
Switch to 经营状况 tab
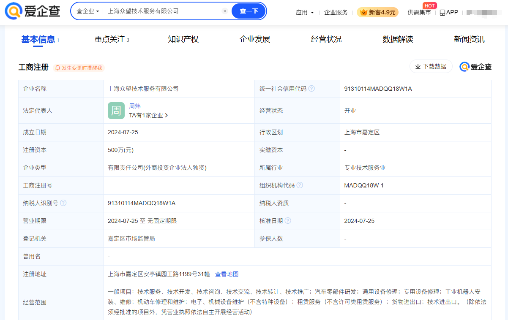click(x=326, y=39)
